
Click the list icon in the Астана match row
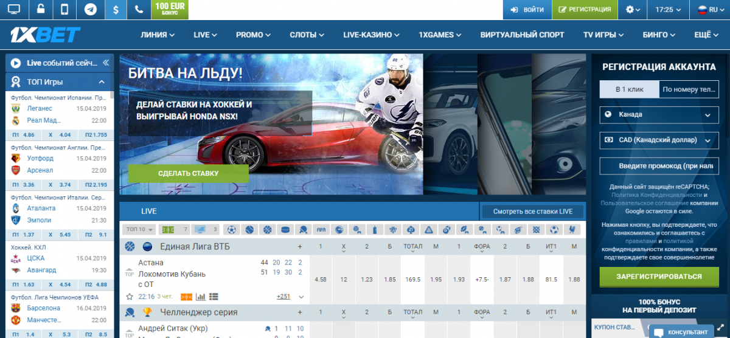coord(214,297)
